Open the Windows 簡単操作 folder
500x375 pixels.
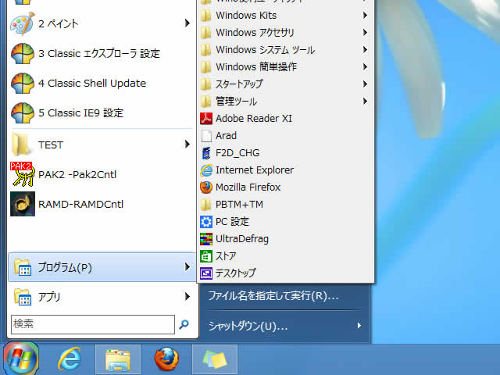(x=285, y=66)
